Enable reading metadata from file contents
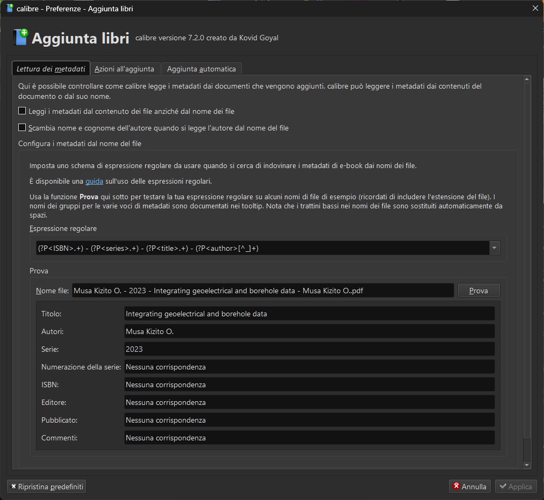The width and height of the screenshot is (544, 500). pos(22,111)
